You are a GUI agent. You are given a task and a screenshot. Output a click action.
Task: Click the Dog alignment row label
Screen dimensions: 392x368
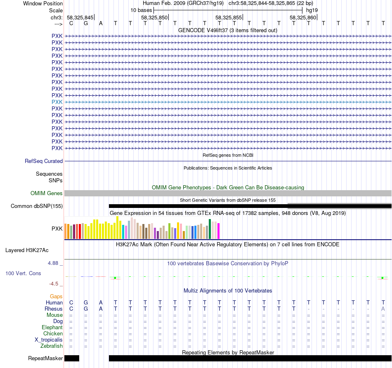(58, 321)
